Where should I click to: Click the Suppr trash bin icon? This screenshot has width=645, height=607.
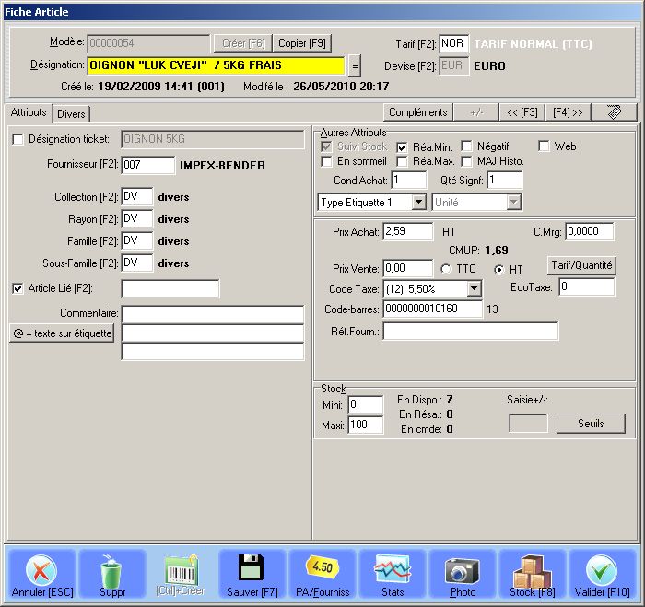click(111, 571)
